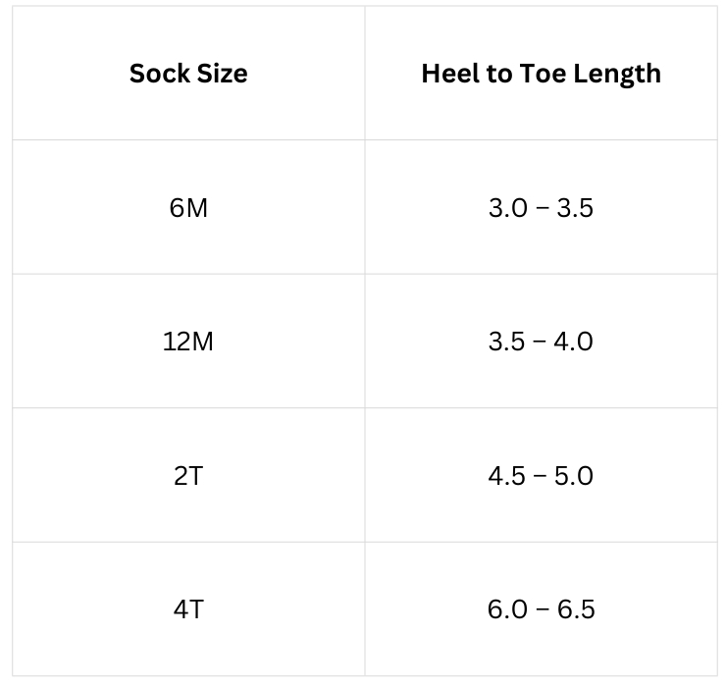Click the 4.5 – 5.0 length cell
Screen dimensions: 726x687
pos(541,476)
